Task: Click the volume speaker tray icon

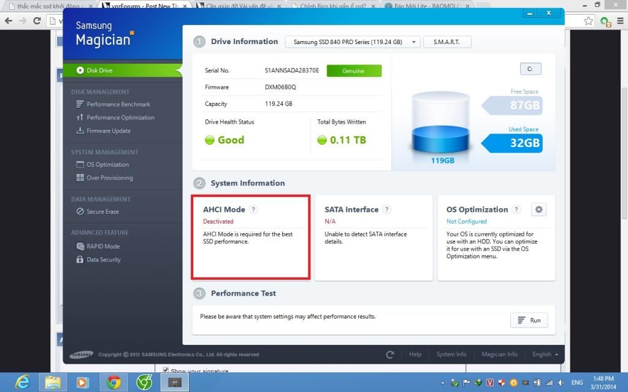Action: [561, 383]
